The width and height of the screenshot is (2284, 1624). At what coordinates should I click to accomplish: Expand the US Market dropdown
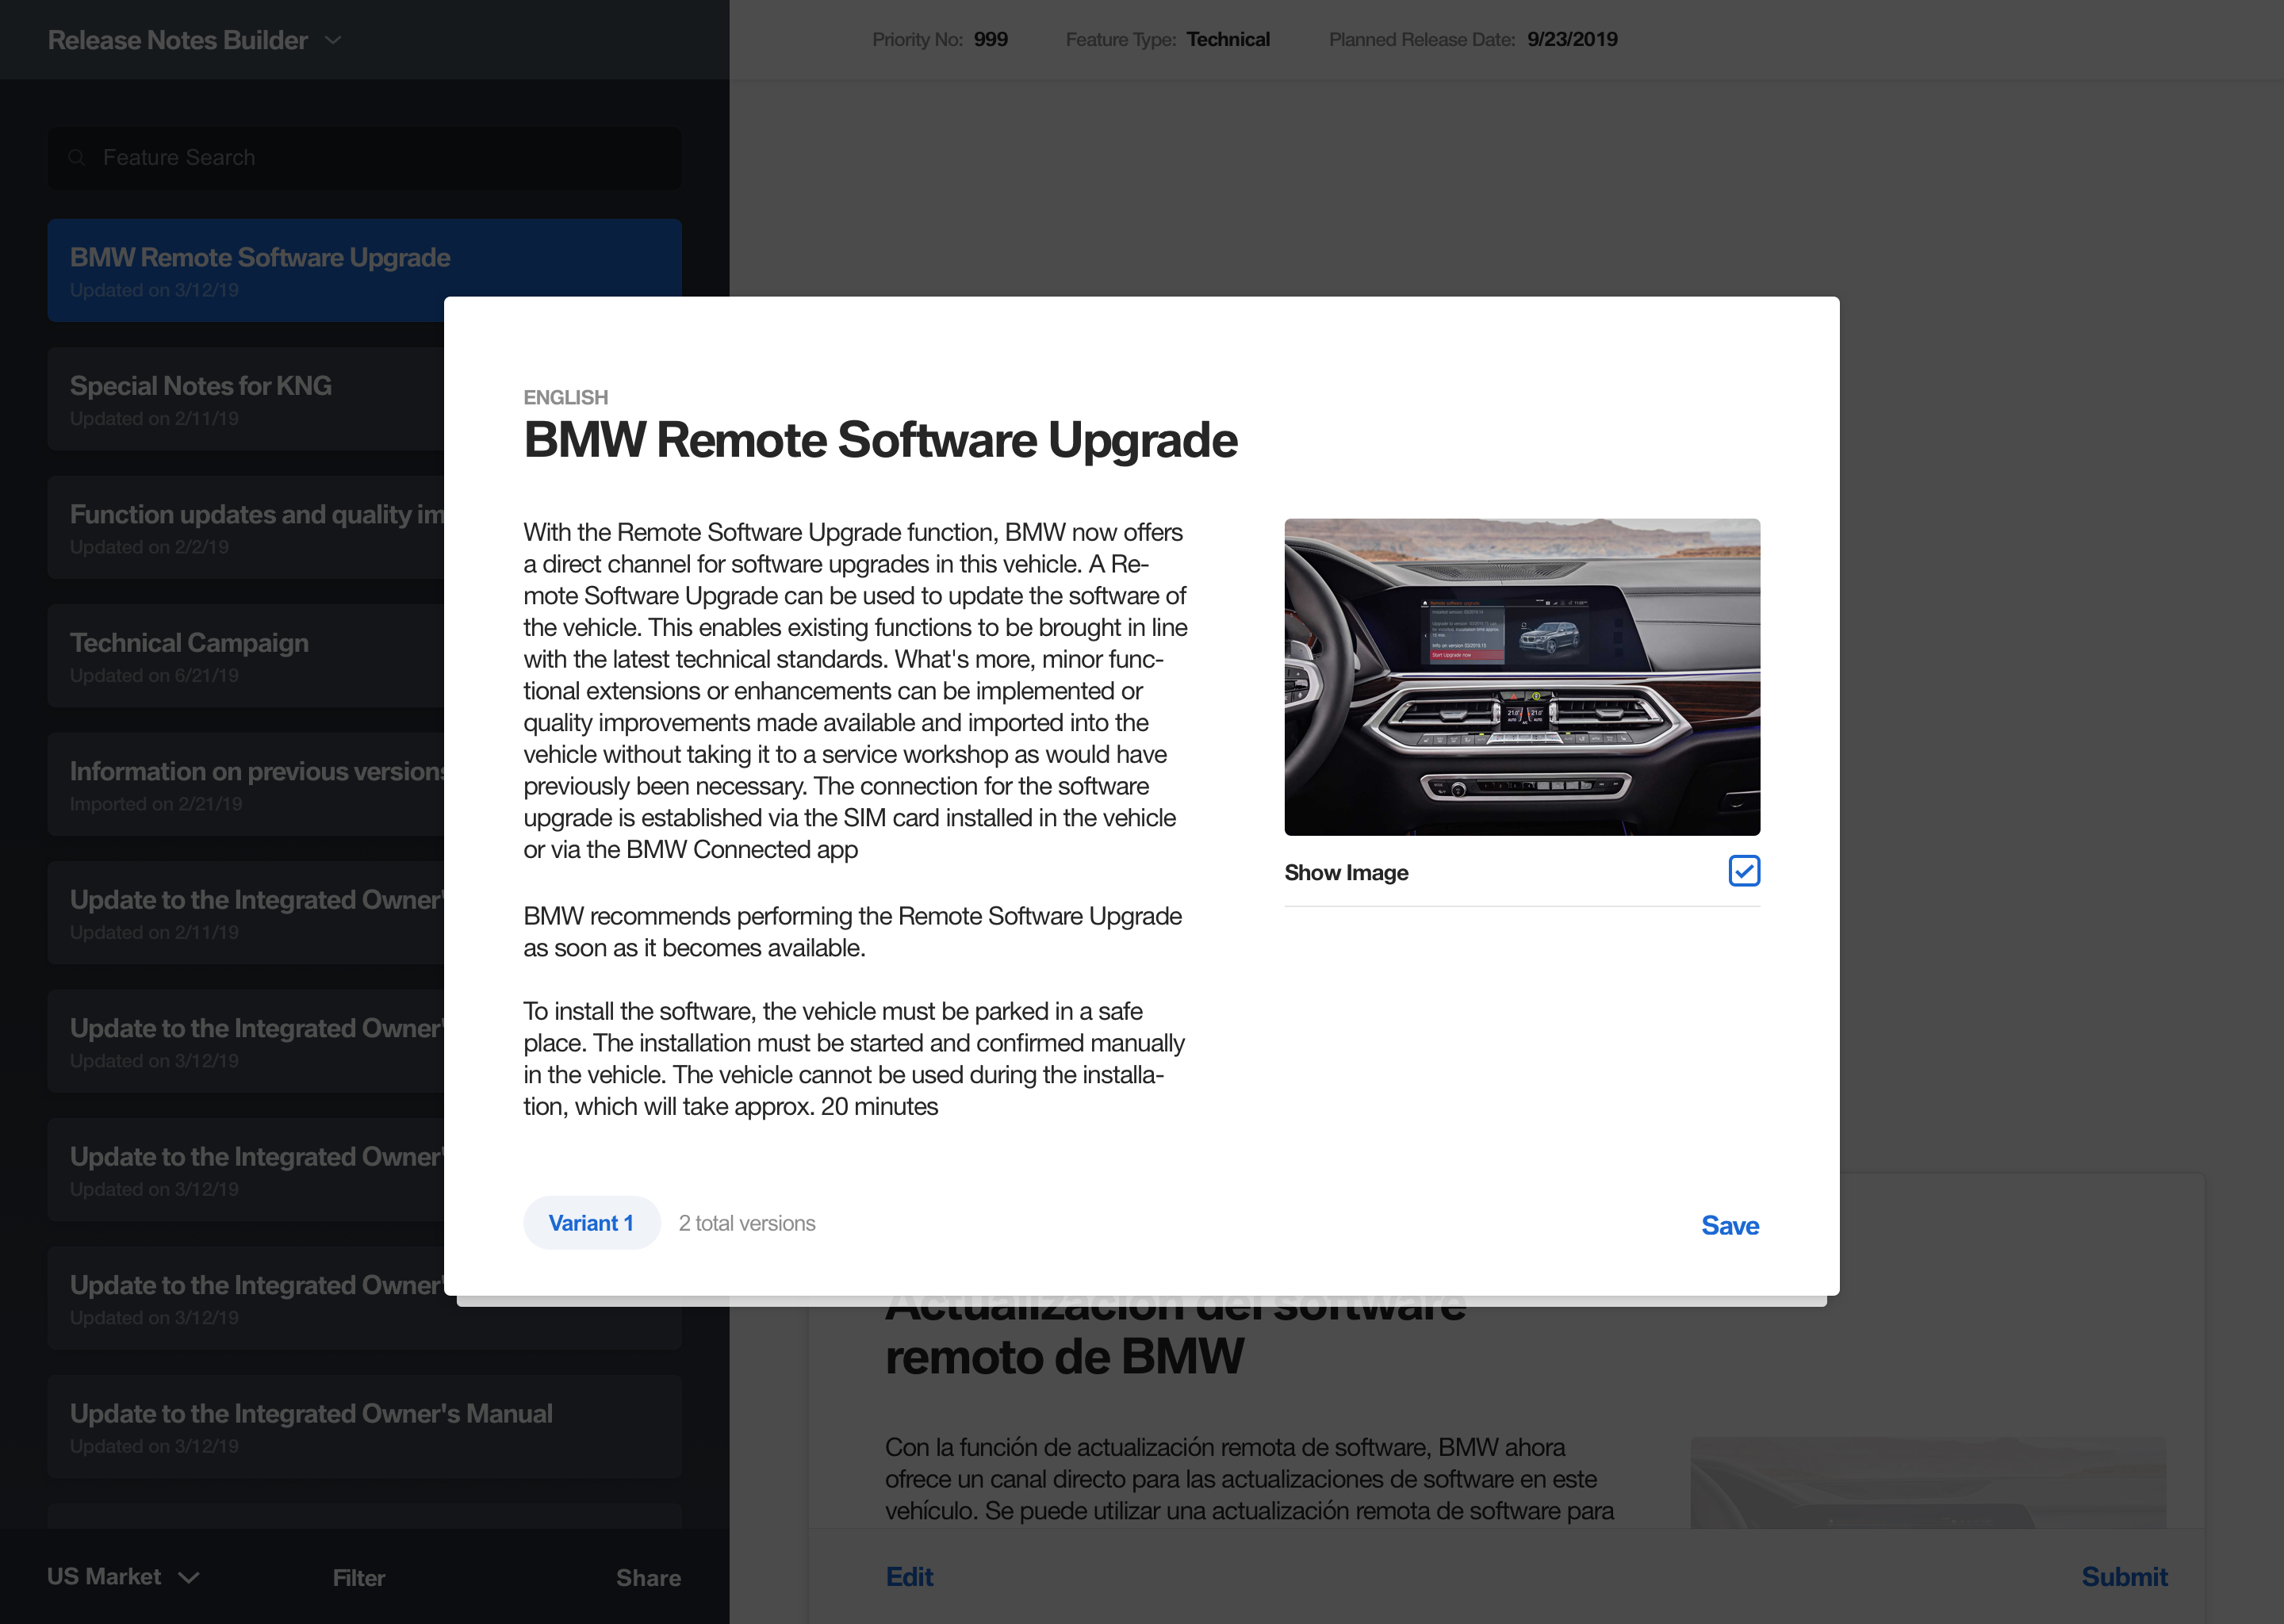point(123,1577)
